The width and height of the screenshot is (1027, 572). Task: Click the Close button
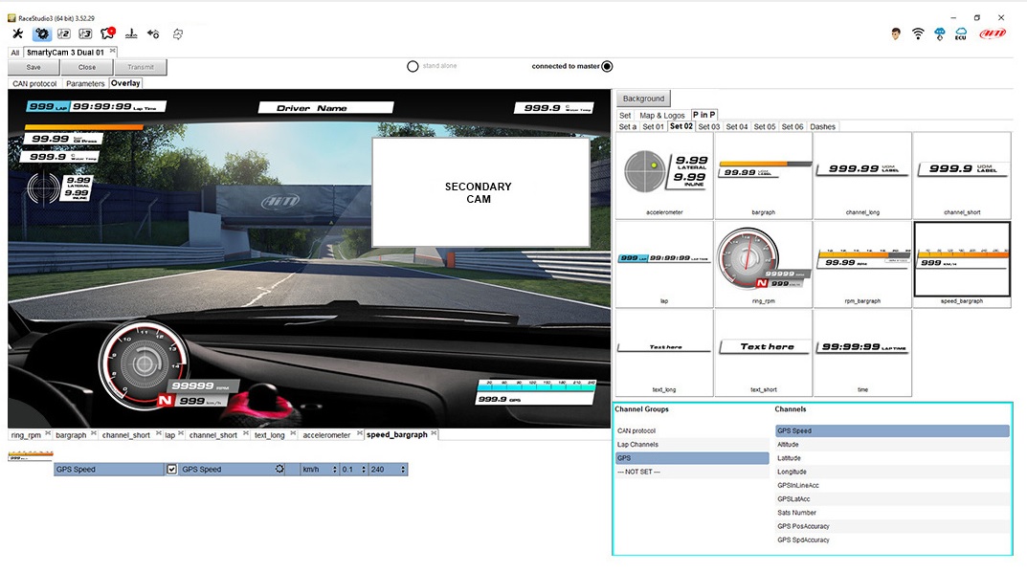click(87, 67)
